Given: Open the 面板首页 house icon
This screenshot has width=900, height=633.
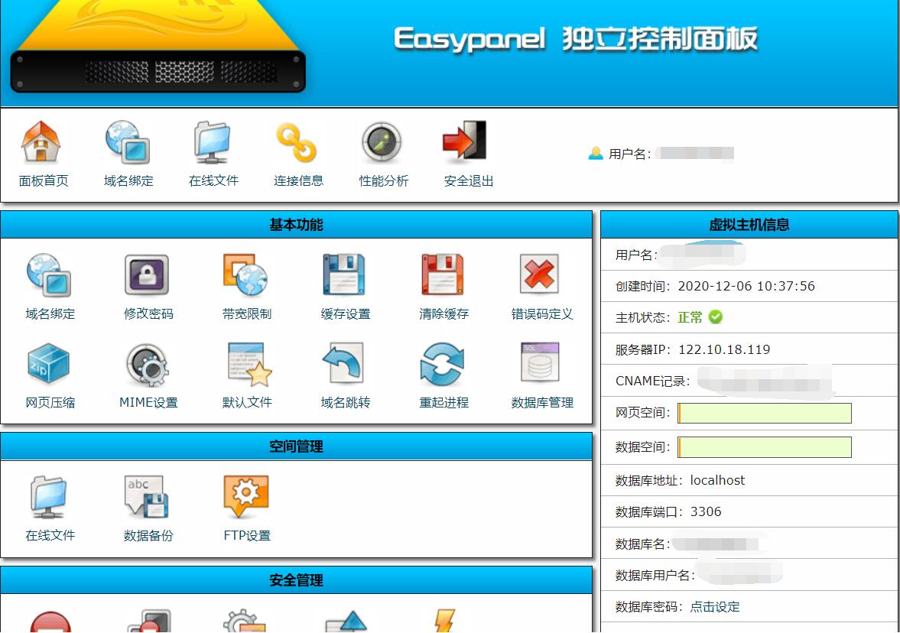Looking at the screenshot, I should pos(41,141).
